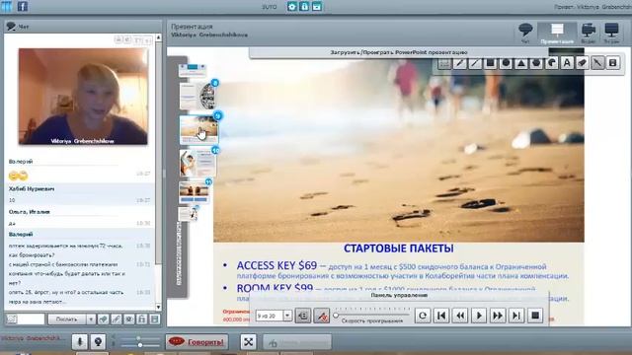This screenshot has width=632, height=355.
Task: Click the chat toolbar link/clip icon
Action: click(x=117, y=319)
